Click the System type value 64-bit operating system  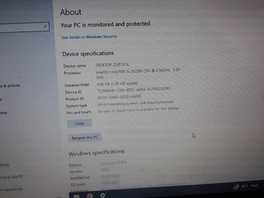pyautogui.click(x=136, y=103)
